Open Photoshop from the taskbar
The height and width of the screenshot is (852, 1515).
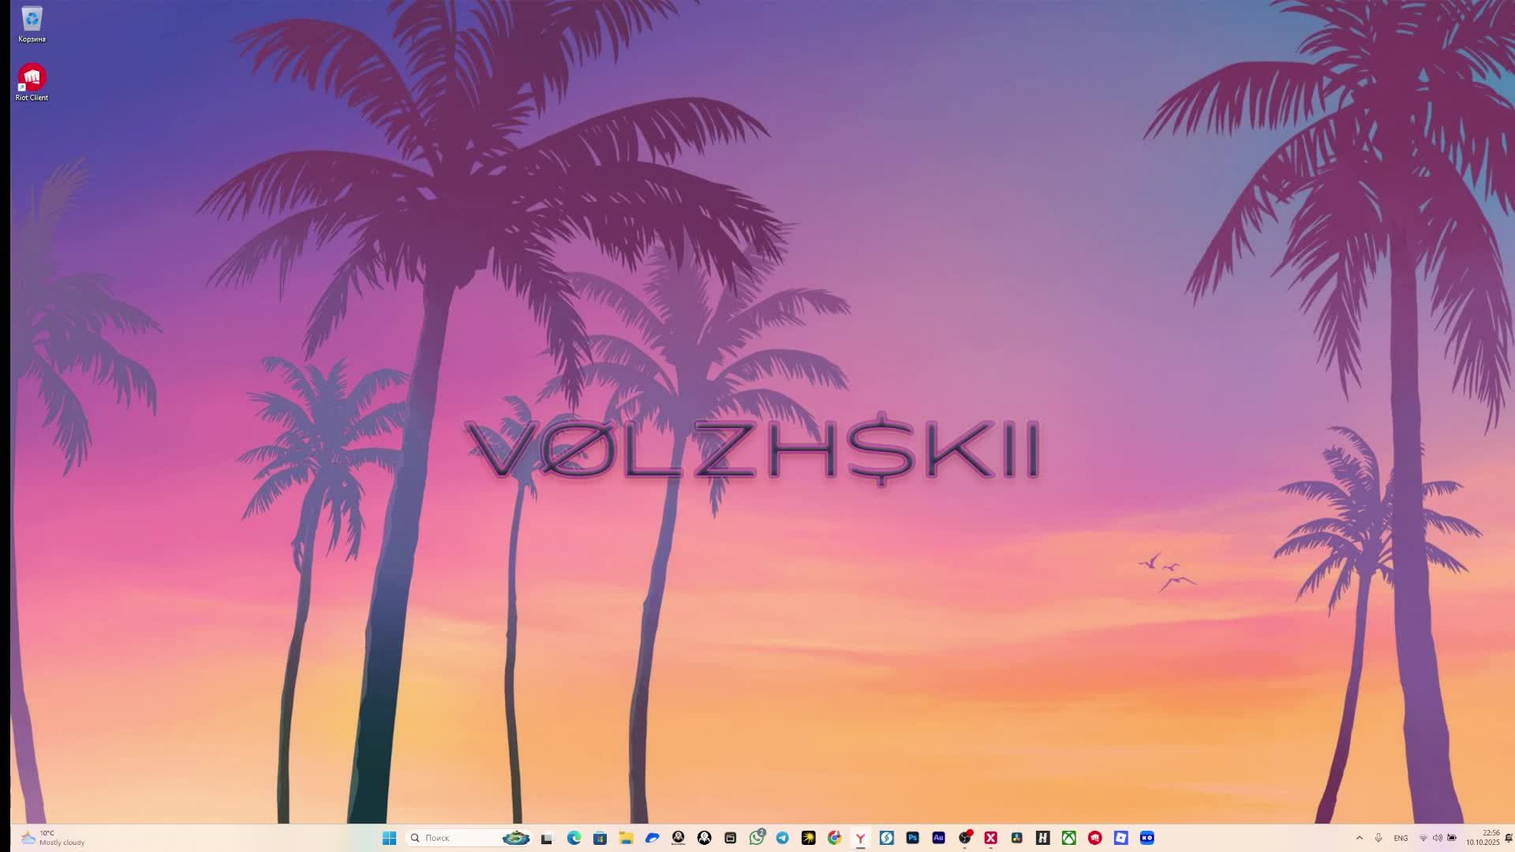tap(912, 838)
